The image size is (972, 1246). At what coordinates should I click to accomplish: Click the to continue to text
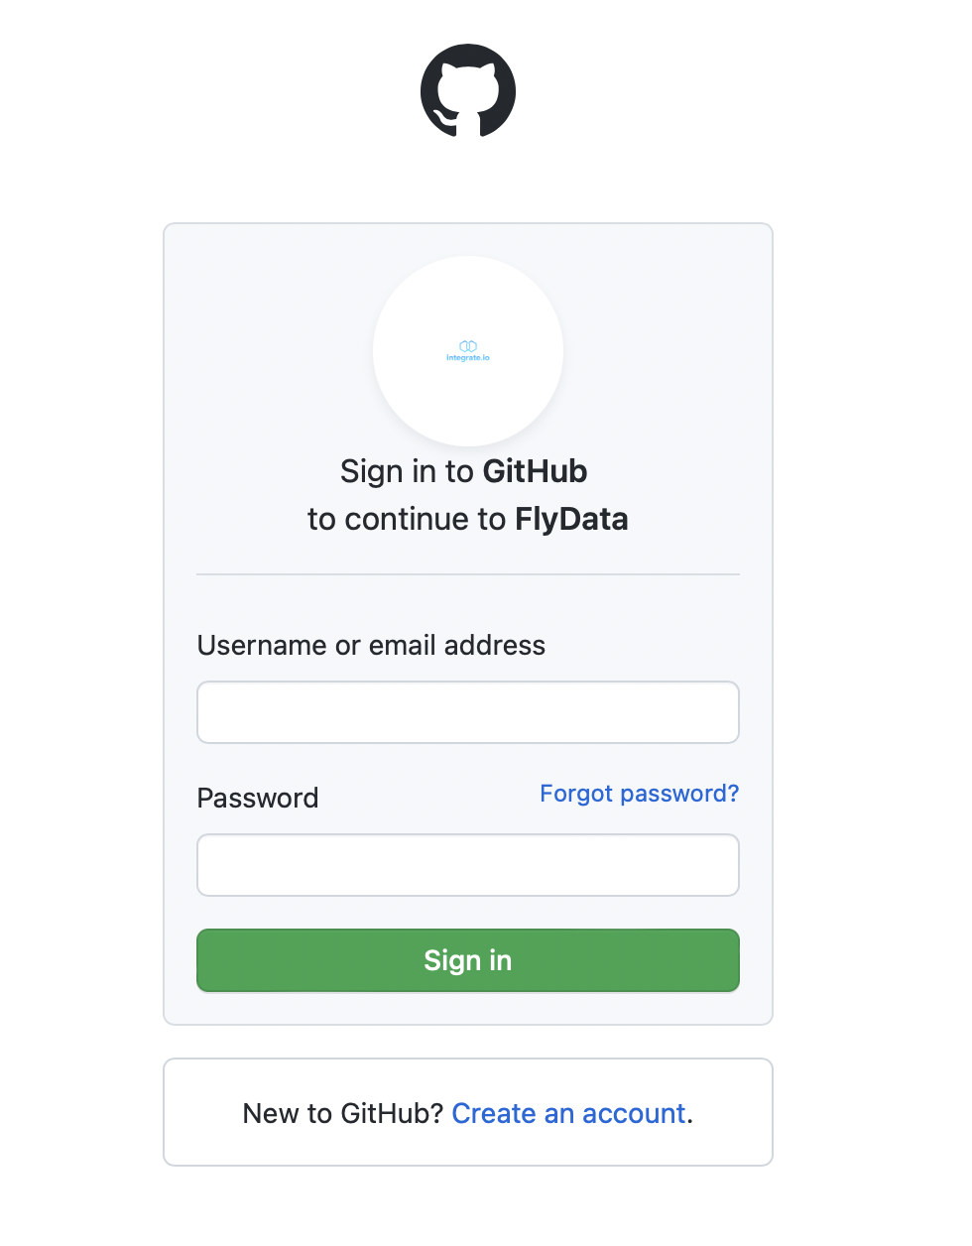point(407,519)
